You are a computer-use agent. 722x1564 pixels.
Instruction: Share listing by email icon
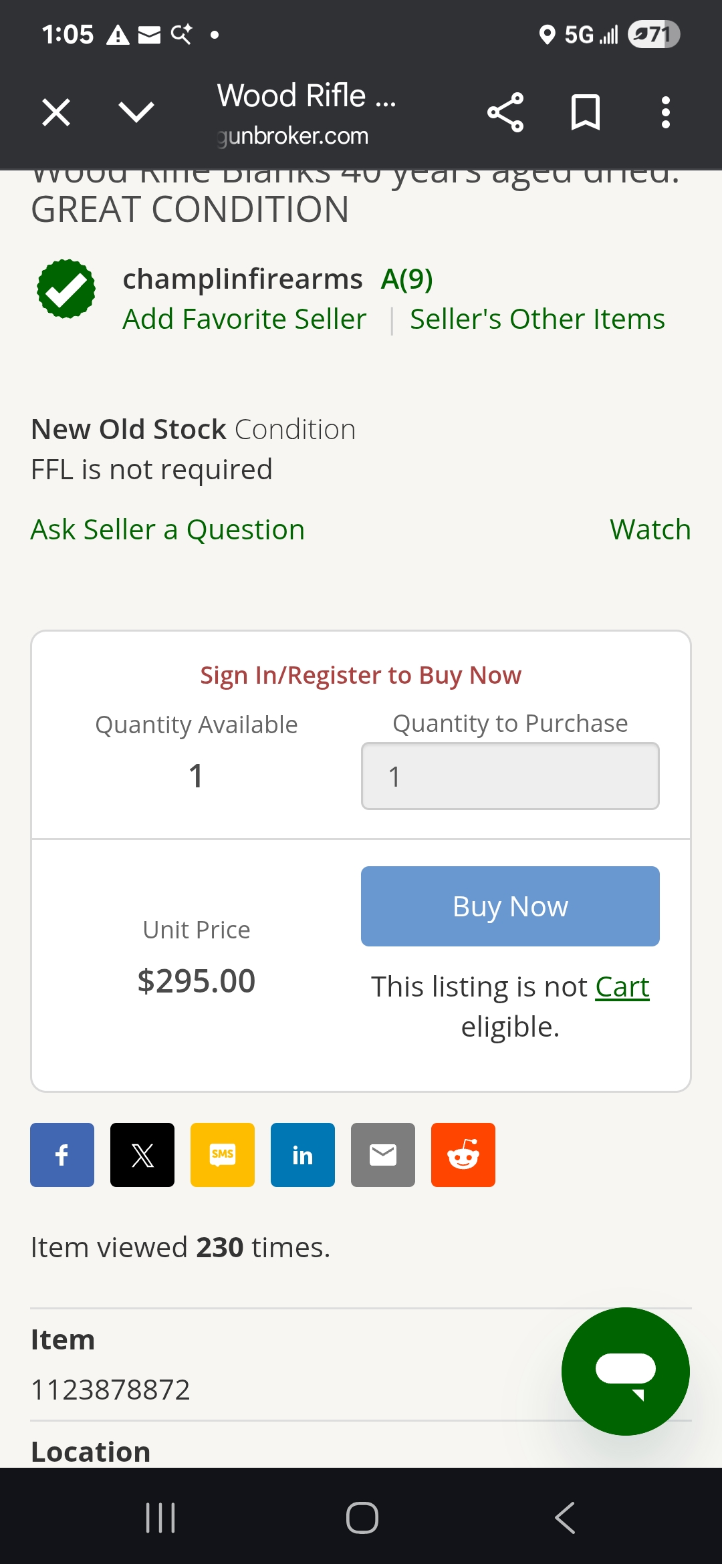click(x=383, y=1155)
